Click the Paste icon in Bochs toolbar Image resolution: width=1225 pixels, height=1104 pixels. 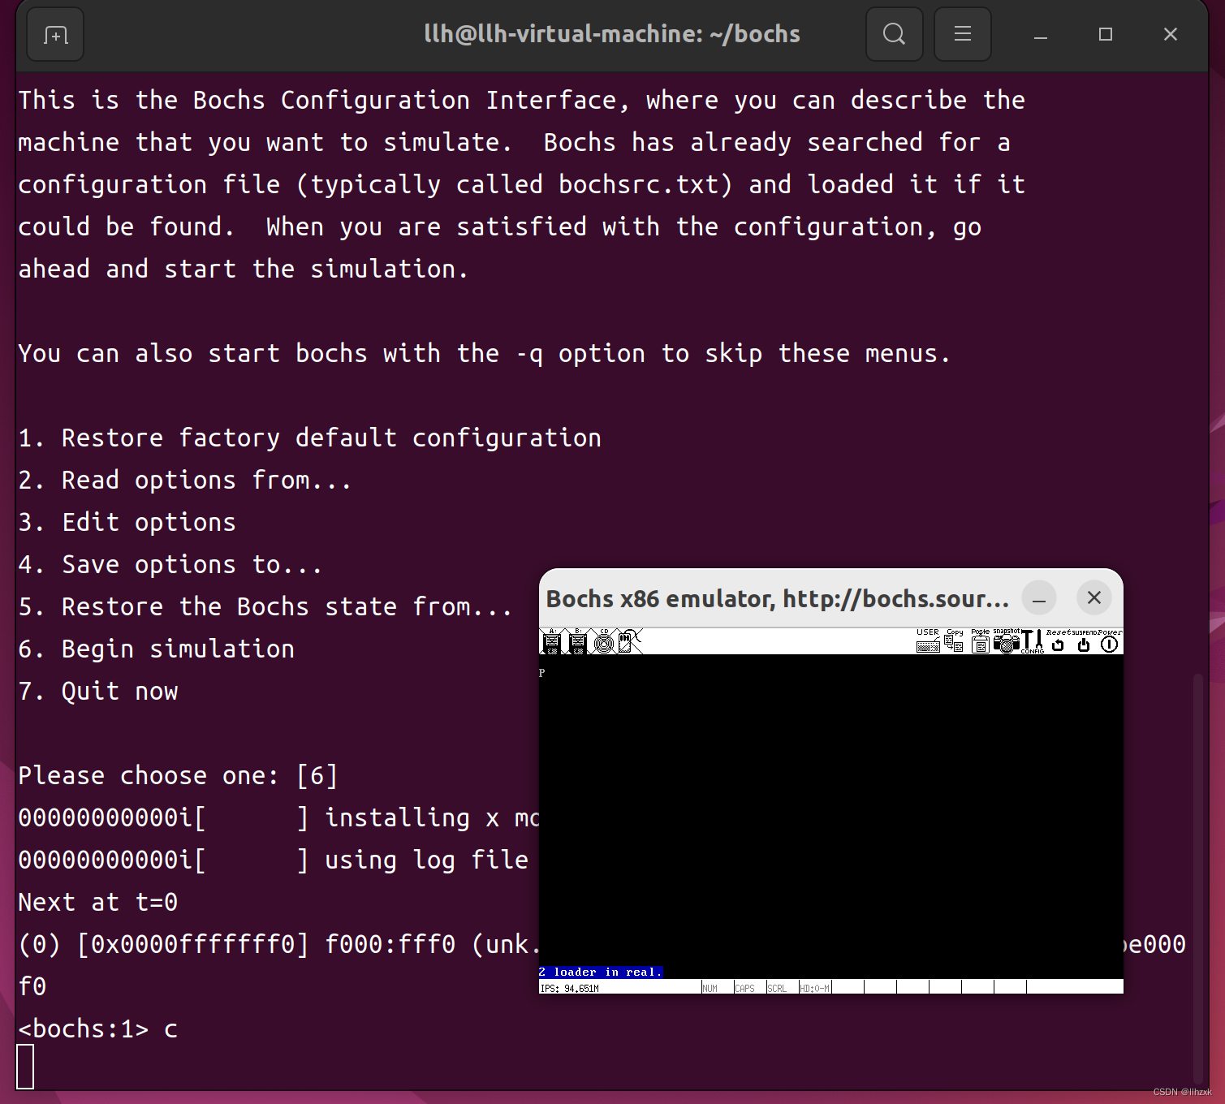pyautogui.click(x=980, y=641)
